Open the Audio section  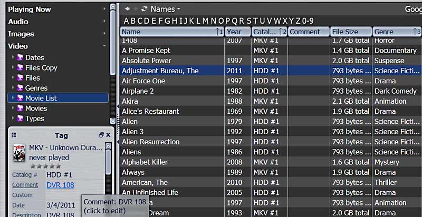18,22
